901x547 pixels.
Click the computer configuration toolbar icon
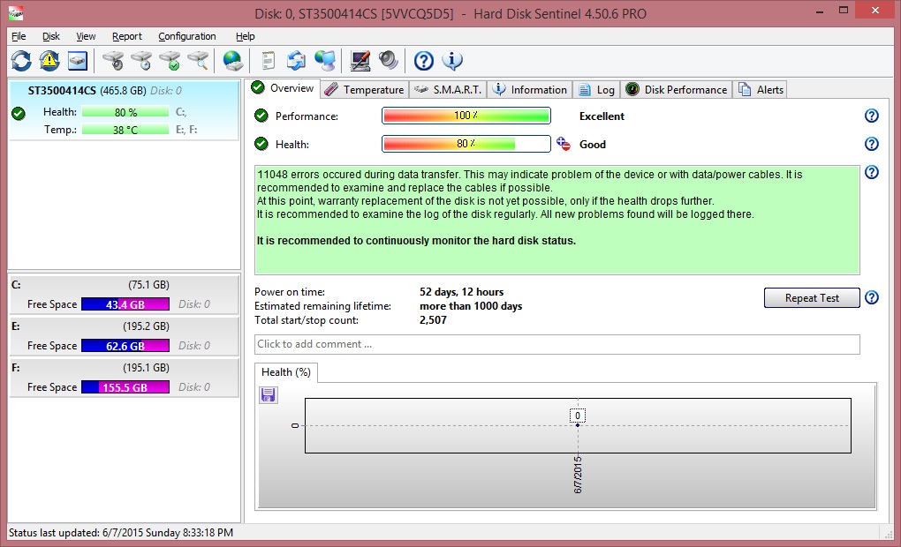pos(360,60)
